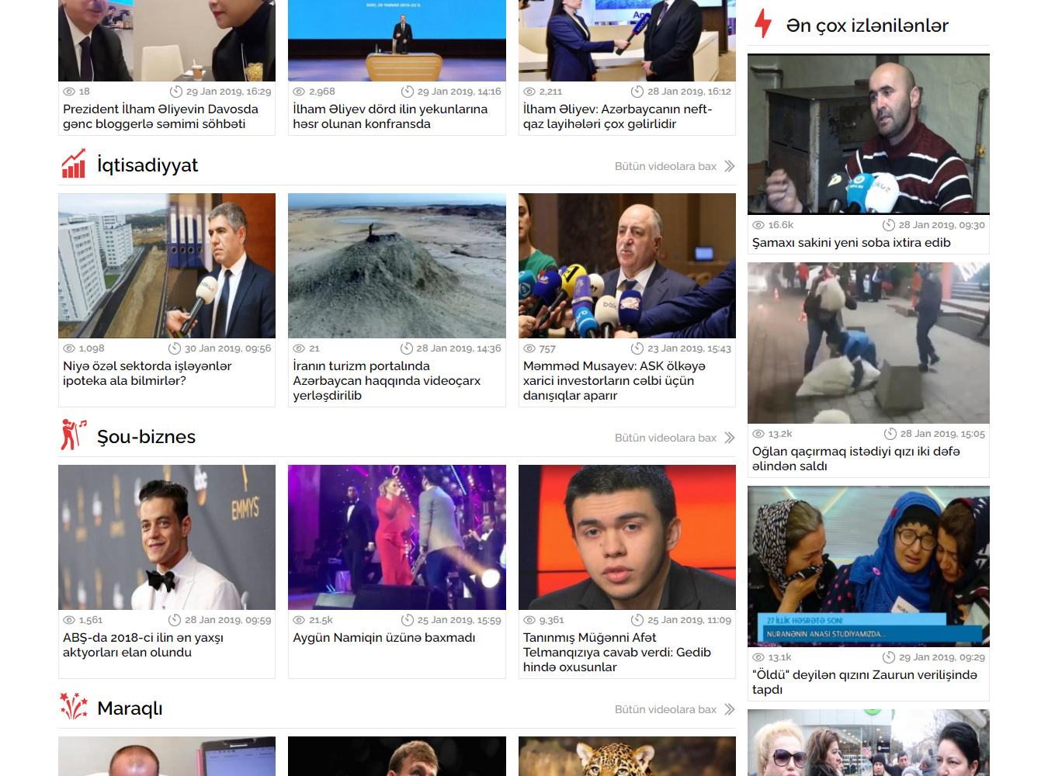Click the eye views icon showing 21.5k
Viewport: 1048px width, 776px height.
[x=299, y=620]
